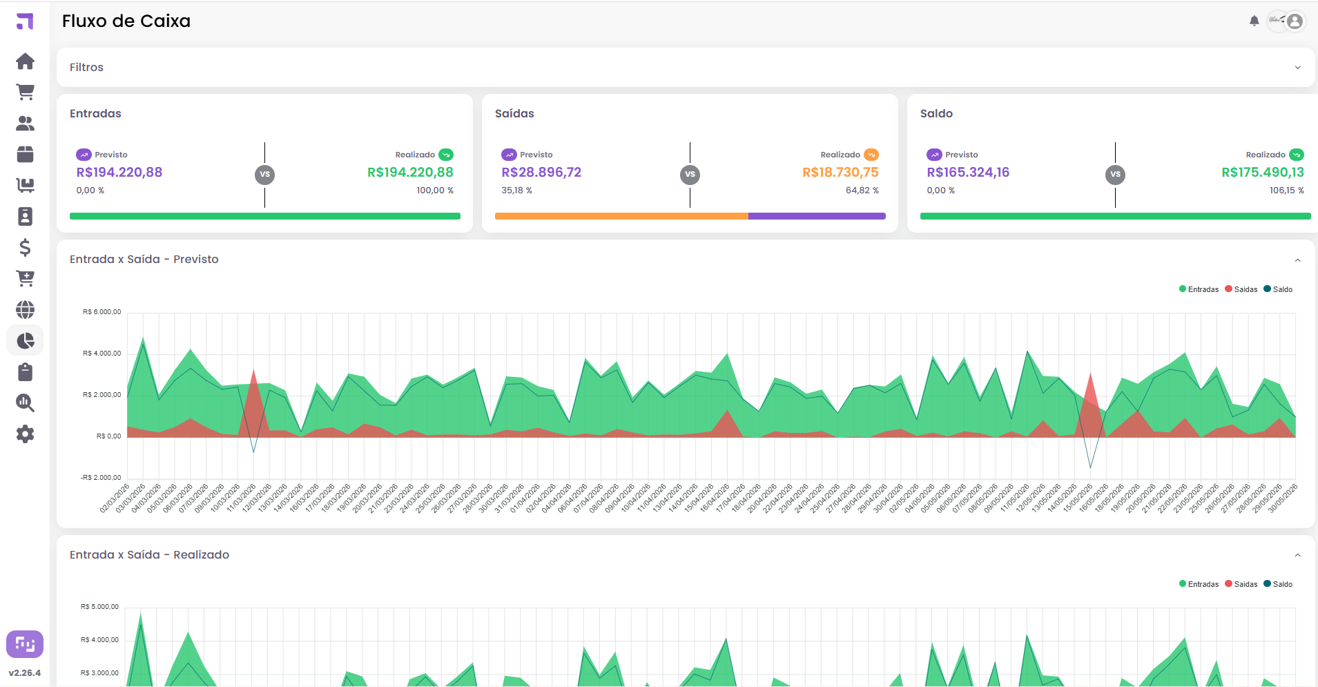Toggle Saldo series in Realizado chart legend
The height and width of the screenshot is (687, 1318).
1278,584
